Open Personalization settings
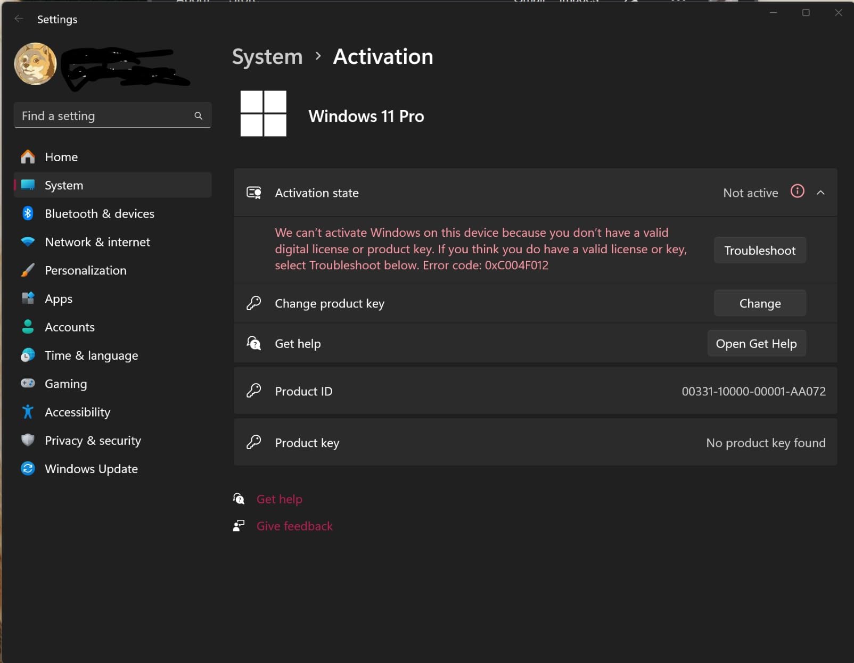854x663 pixels. [x=112, y=270]
